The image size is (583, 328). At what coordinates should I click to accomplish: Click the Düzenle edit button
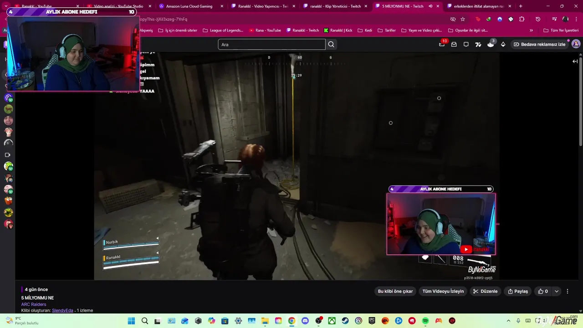click(486, 291)
